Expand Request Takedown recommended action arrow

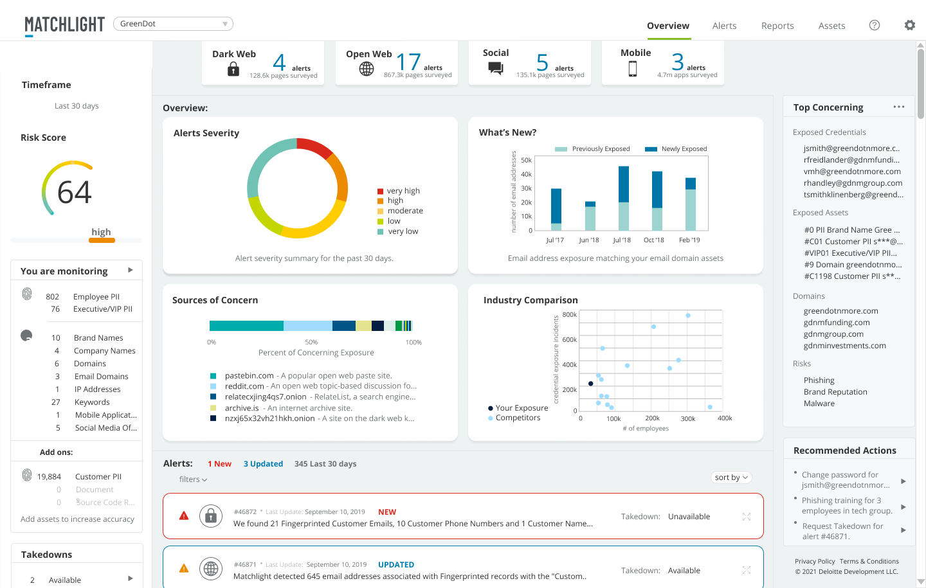click(903, 530)
